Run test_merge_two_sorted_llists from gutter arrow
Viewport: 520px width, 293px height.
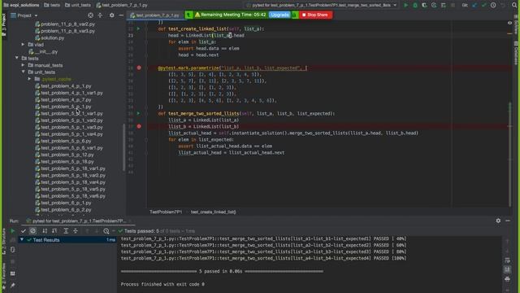138,113
